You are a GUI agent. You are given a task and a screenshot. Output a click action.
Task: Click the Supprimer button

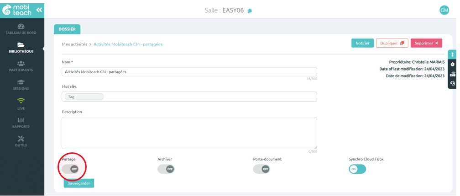pyautogui.click(x=426, y=43)
